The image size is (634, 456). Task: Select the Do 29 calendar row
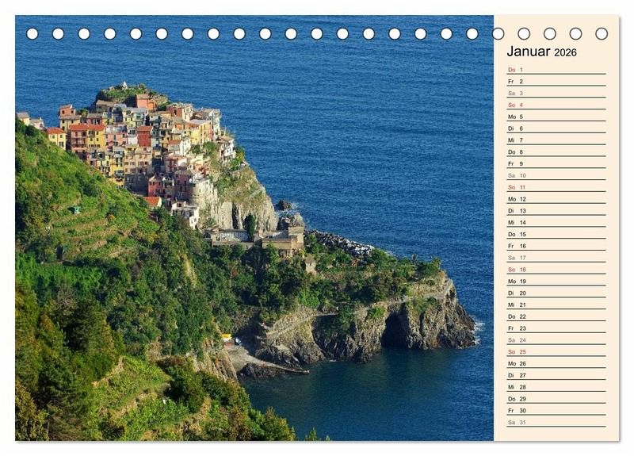coord(556,398)
